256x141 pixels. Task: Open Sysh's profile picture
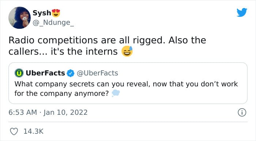coord(19,18)
